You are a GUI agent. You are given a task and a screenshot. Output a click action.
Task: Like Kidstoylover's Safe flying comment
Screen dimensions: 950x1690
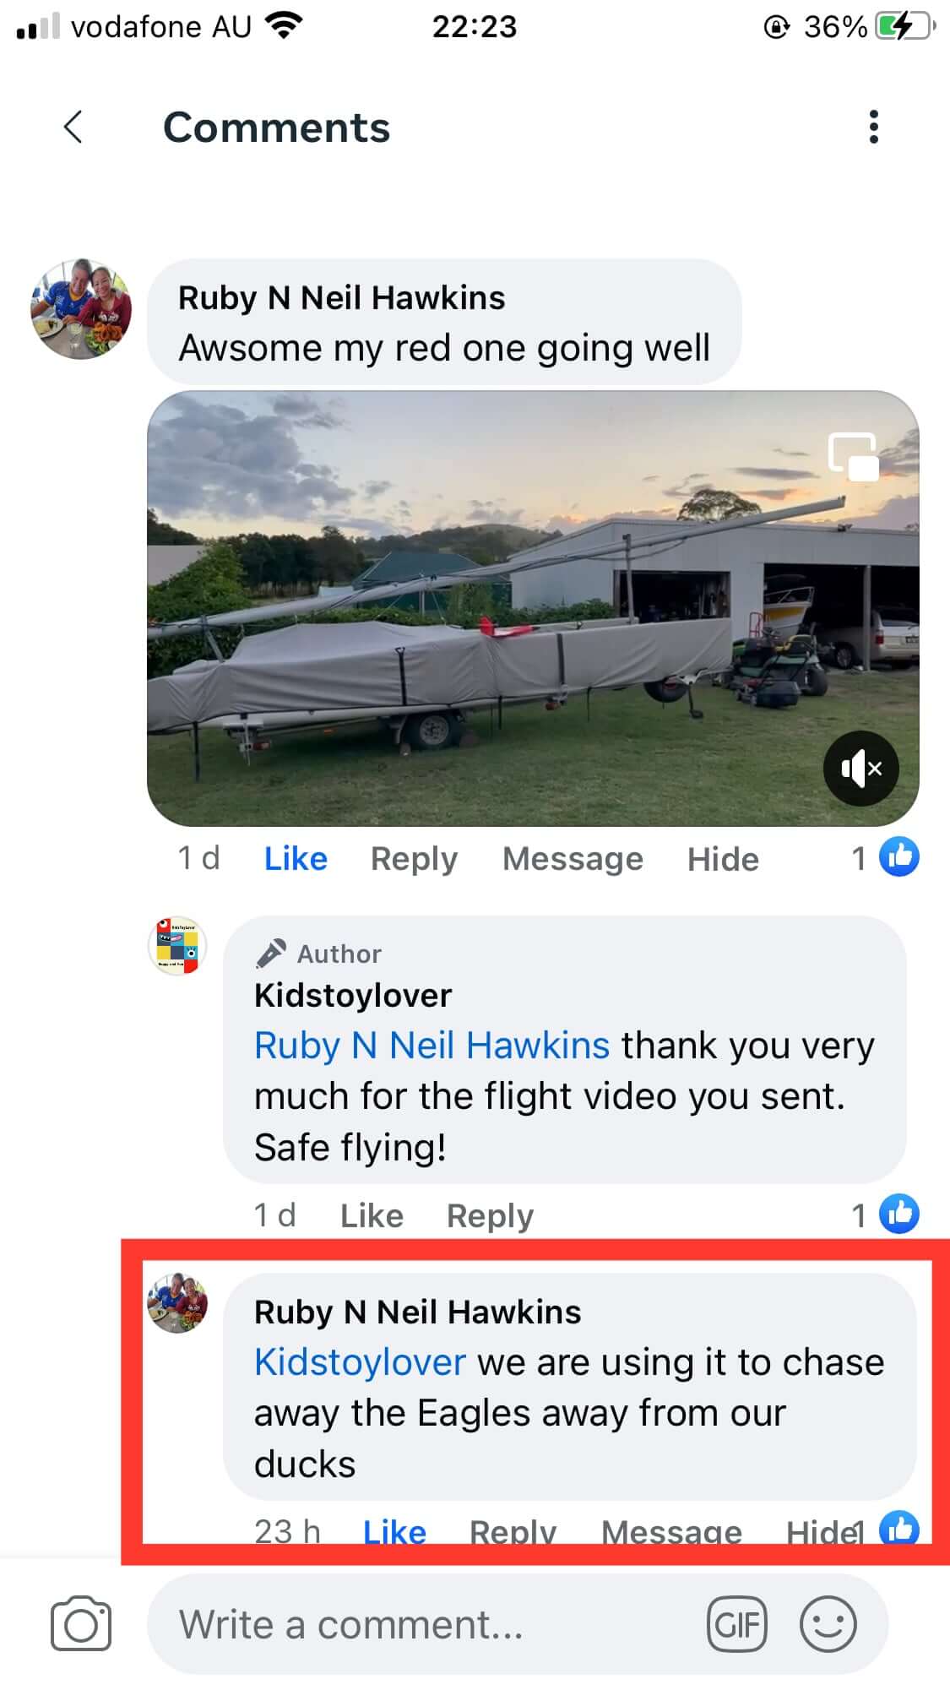pyautogui.click(x=372, y=1215)
